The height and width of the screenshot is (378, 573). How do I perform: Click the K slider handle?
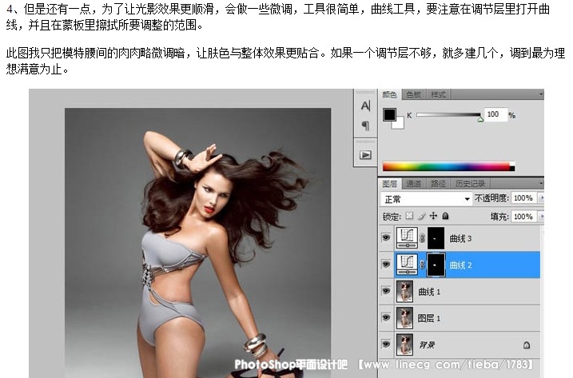coord(480,120)
